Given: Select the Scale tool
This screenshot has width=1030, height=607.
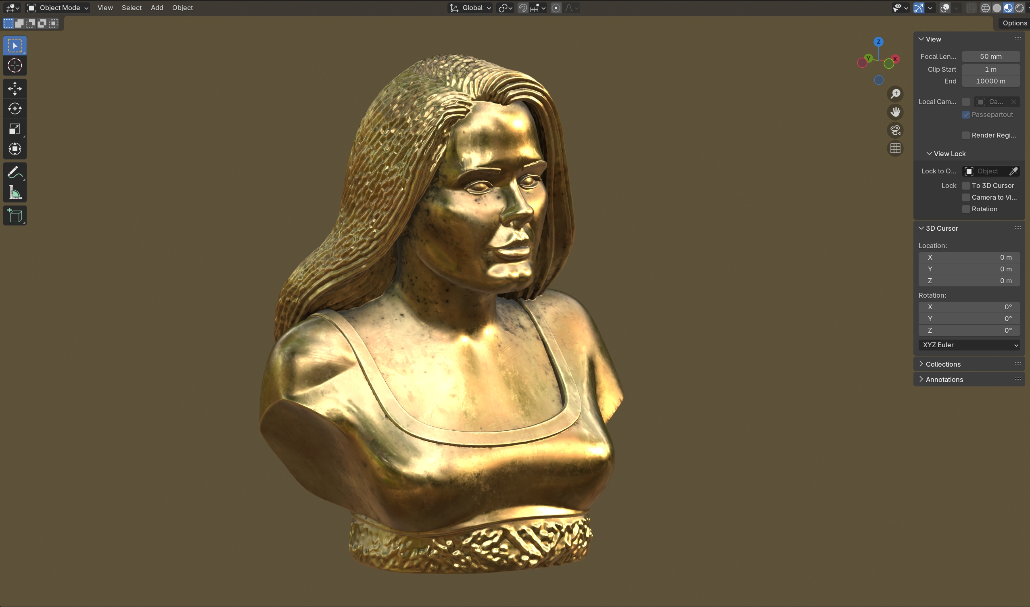Looking at the screenshot, I should [x=15, y=129].
